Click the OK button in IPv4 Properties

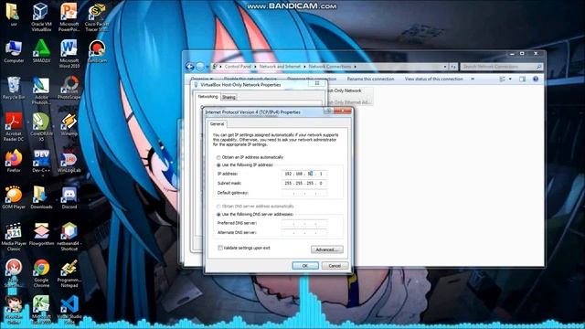(305, 266)
